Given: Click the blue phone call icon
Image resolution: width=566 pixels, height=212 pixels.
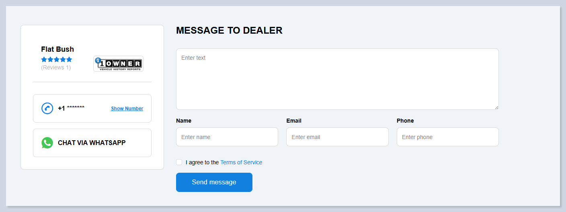Looking at the screenshot, I should [47, 108].
